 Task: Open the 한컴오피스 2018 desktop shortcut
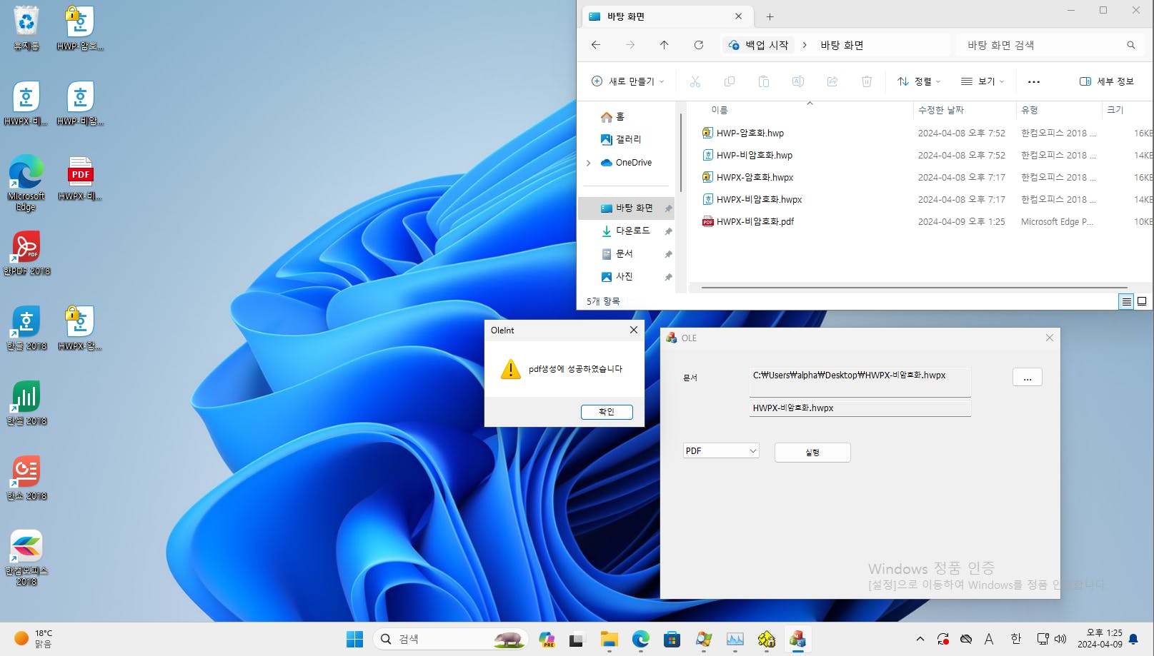[x=26, y=557]
